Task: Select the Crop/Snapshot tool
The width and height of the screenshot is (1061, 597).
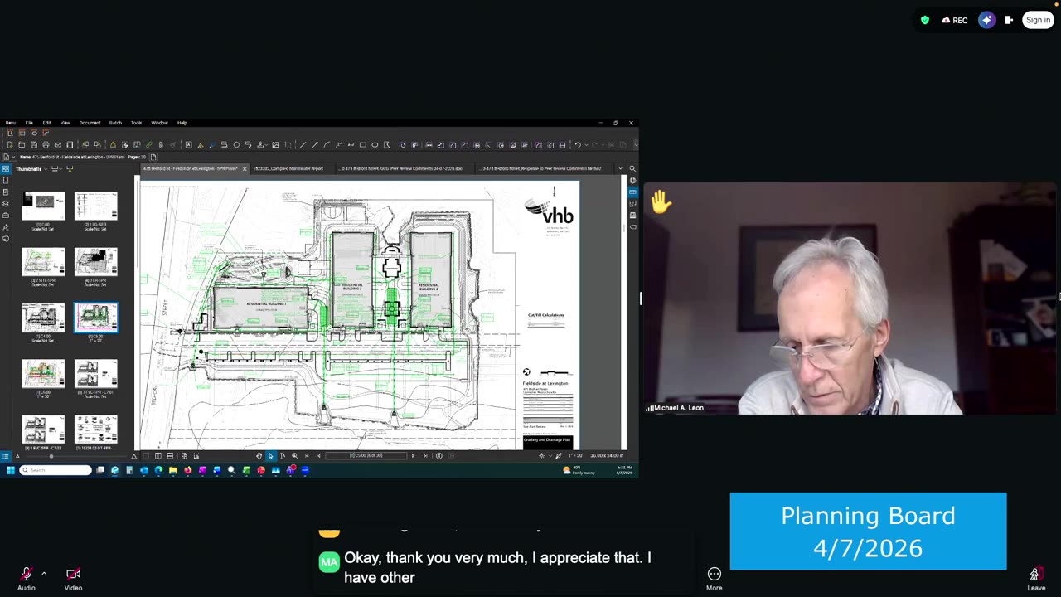Action: click(288, 145)
